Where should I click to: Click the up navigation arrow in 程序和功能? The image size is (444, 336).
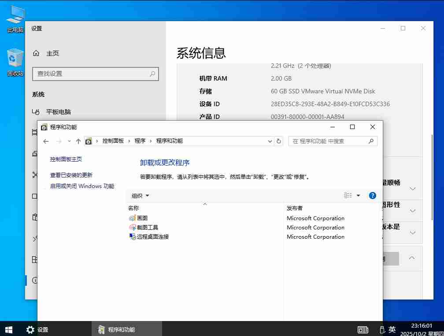[x=78, y=141]
